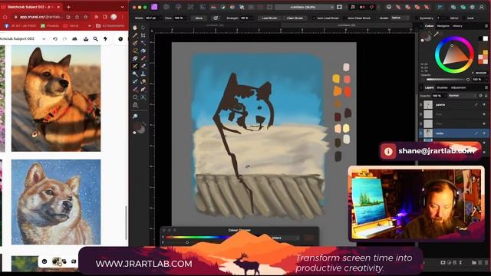
Task: Click the download tray icon in Mural
Action: (x=85, y=39)
